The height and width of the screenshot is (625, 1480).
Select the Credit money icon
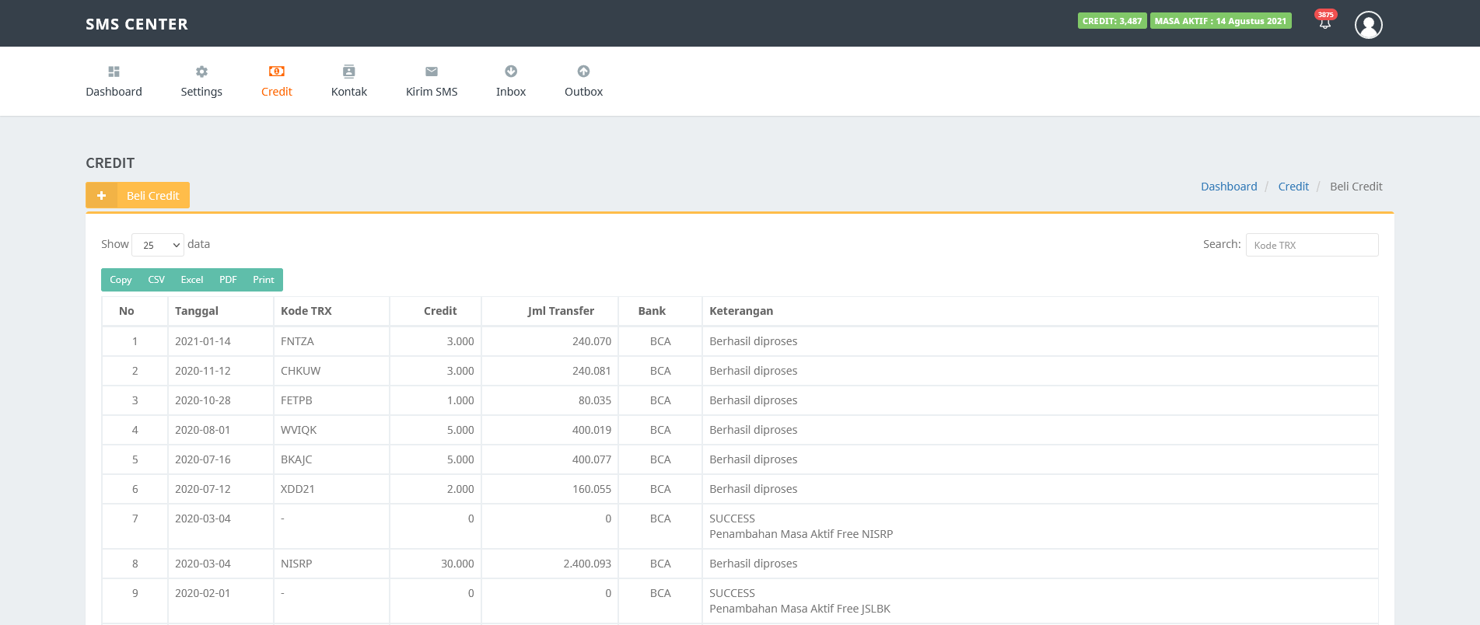coord(277,72)
